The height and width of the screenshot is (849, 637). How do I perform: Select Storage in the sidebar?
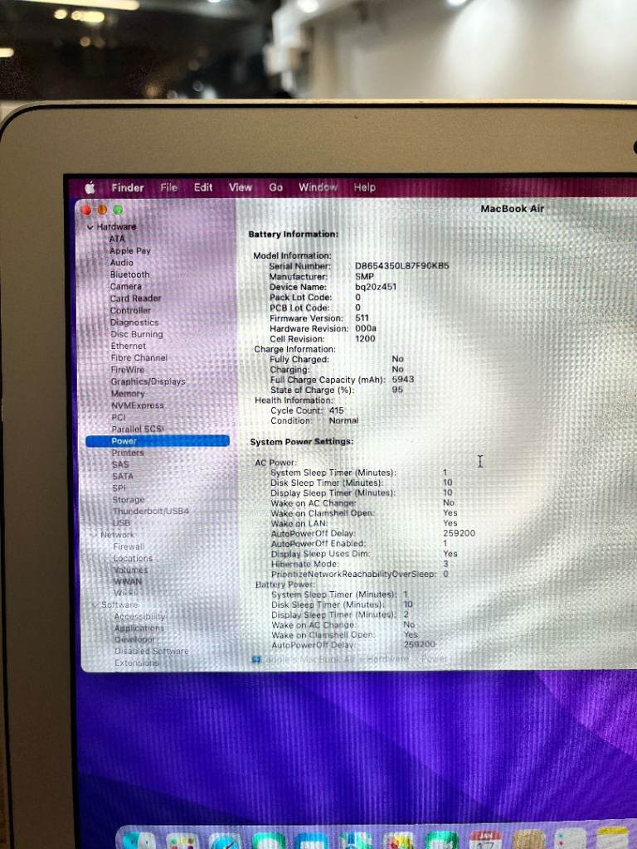(x=129, y=500)
